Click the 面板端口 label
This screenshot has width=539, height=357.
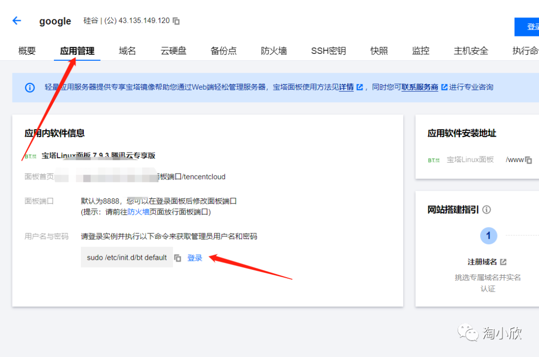[x=39, y=201]
